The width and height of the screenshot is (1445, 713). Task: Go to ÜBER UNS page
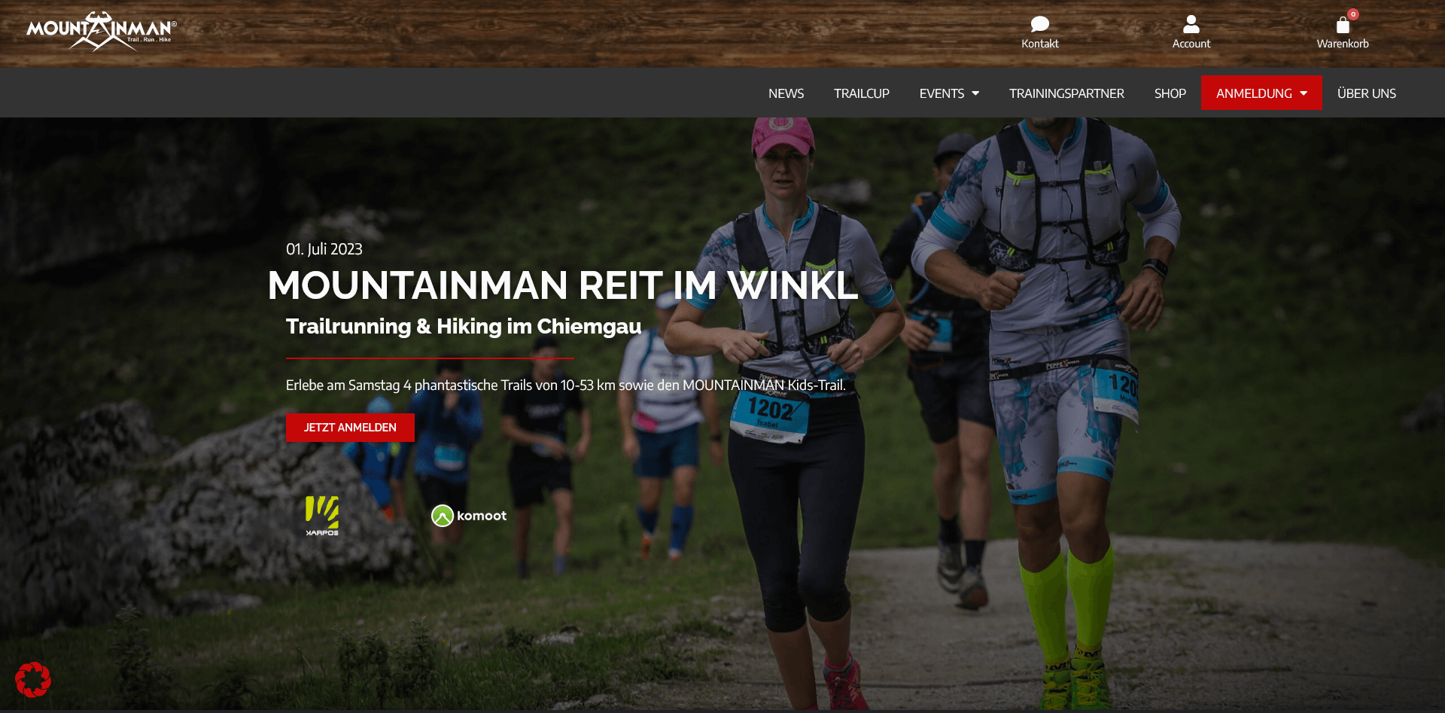[x=1366, y=93]
